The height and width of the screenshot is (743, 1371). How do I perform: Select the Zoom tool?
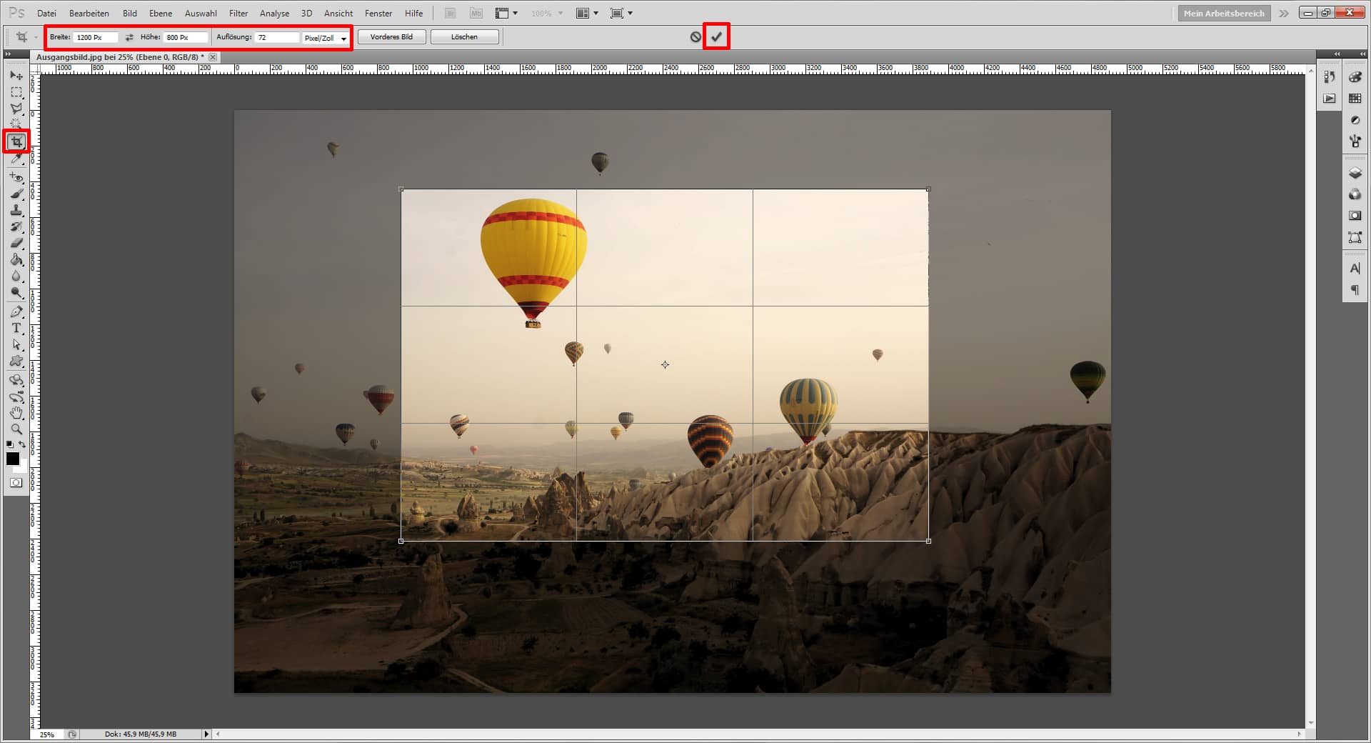(16, 429)
